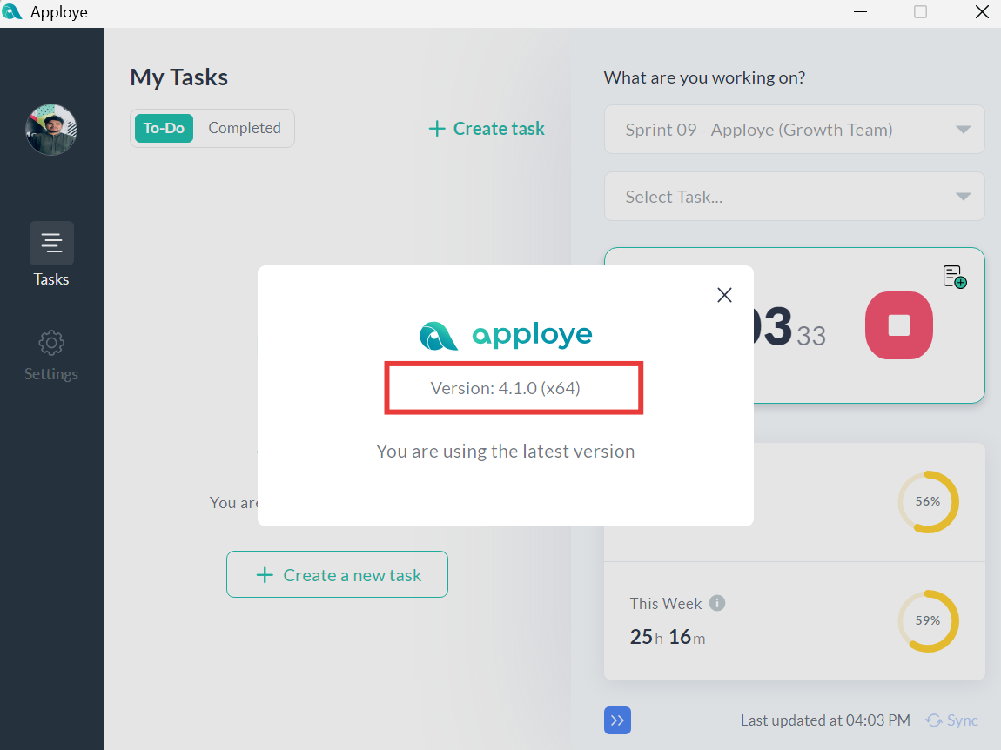Open the Sprint 09 project dropdown
Viewport: 1001px width, 750px height.
click(x=794, y=130)
